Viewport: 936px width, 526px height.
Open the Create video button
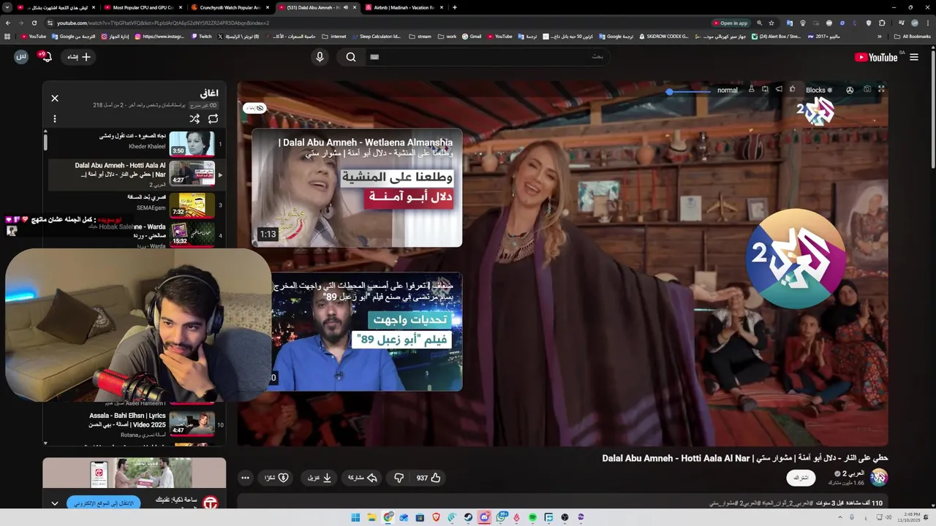(79, 57)
